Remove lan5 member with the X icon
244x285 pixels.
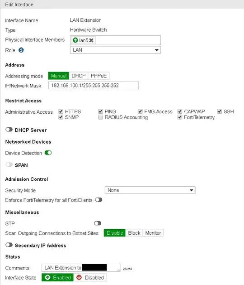pos(91,40)
